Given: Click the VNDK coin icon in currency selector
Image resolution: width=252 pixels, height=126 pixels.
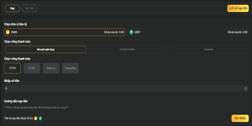Looking at the screenshot, I should pyautogui.click(x=8, y=32).
